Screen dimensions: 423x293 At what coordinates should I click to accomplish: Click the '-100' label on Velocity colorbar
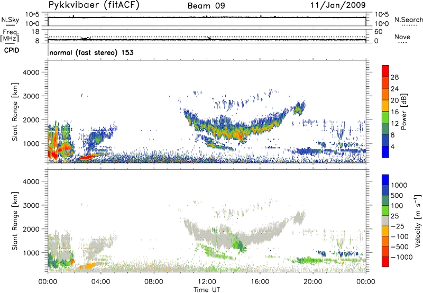click(400, 236)
